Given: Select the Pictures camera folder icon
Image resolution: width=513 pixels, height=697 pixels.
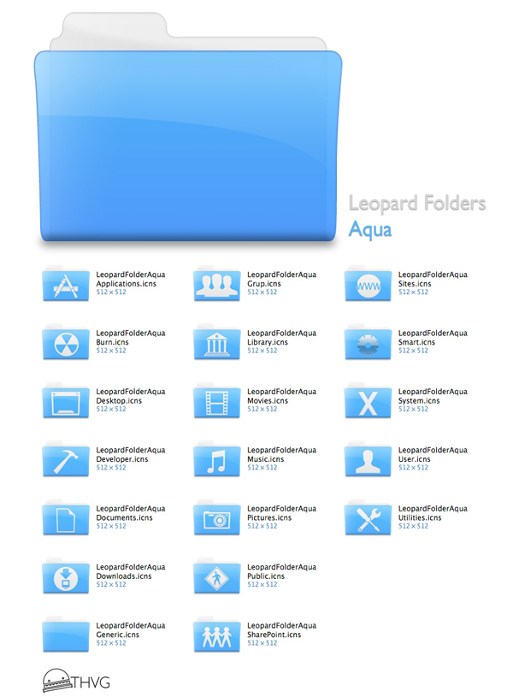Looking at the screenshot, I should (x=217, y=517).
